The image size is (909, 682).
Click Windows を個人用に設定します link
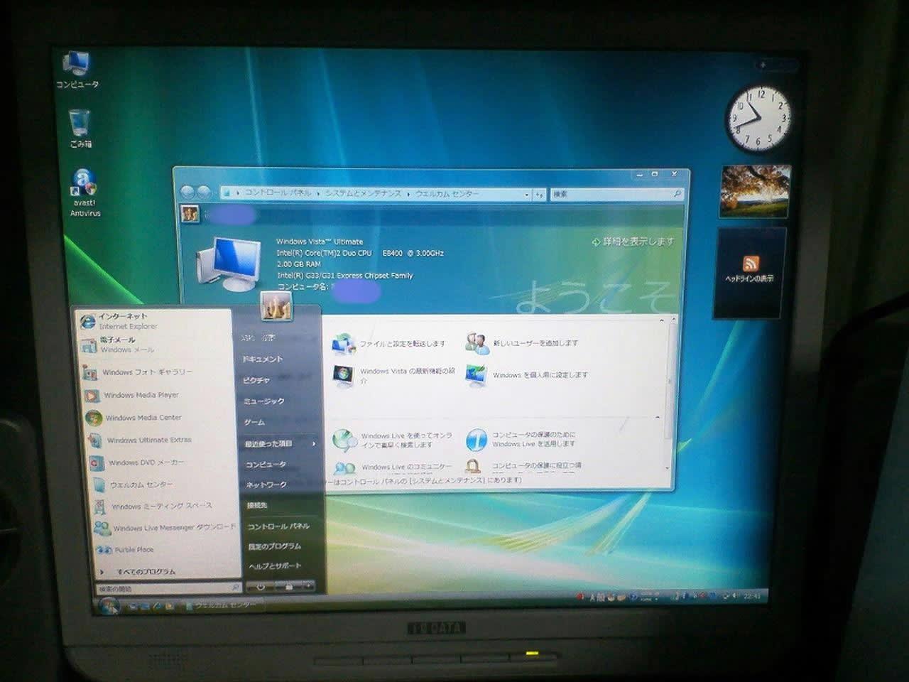[x=540, y=375]
